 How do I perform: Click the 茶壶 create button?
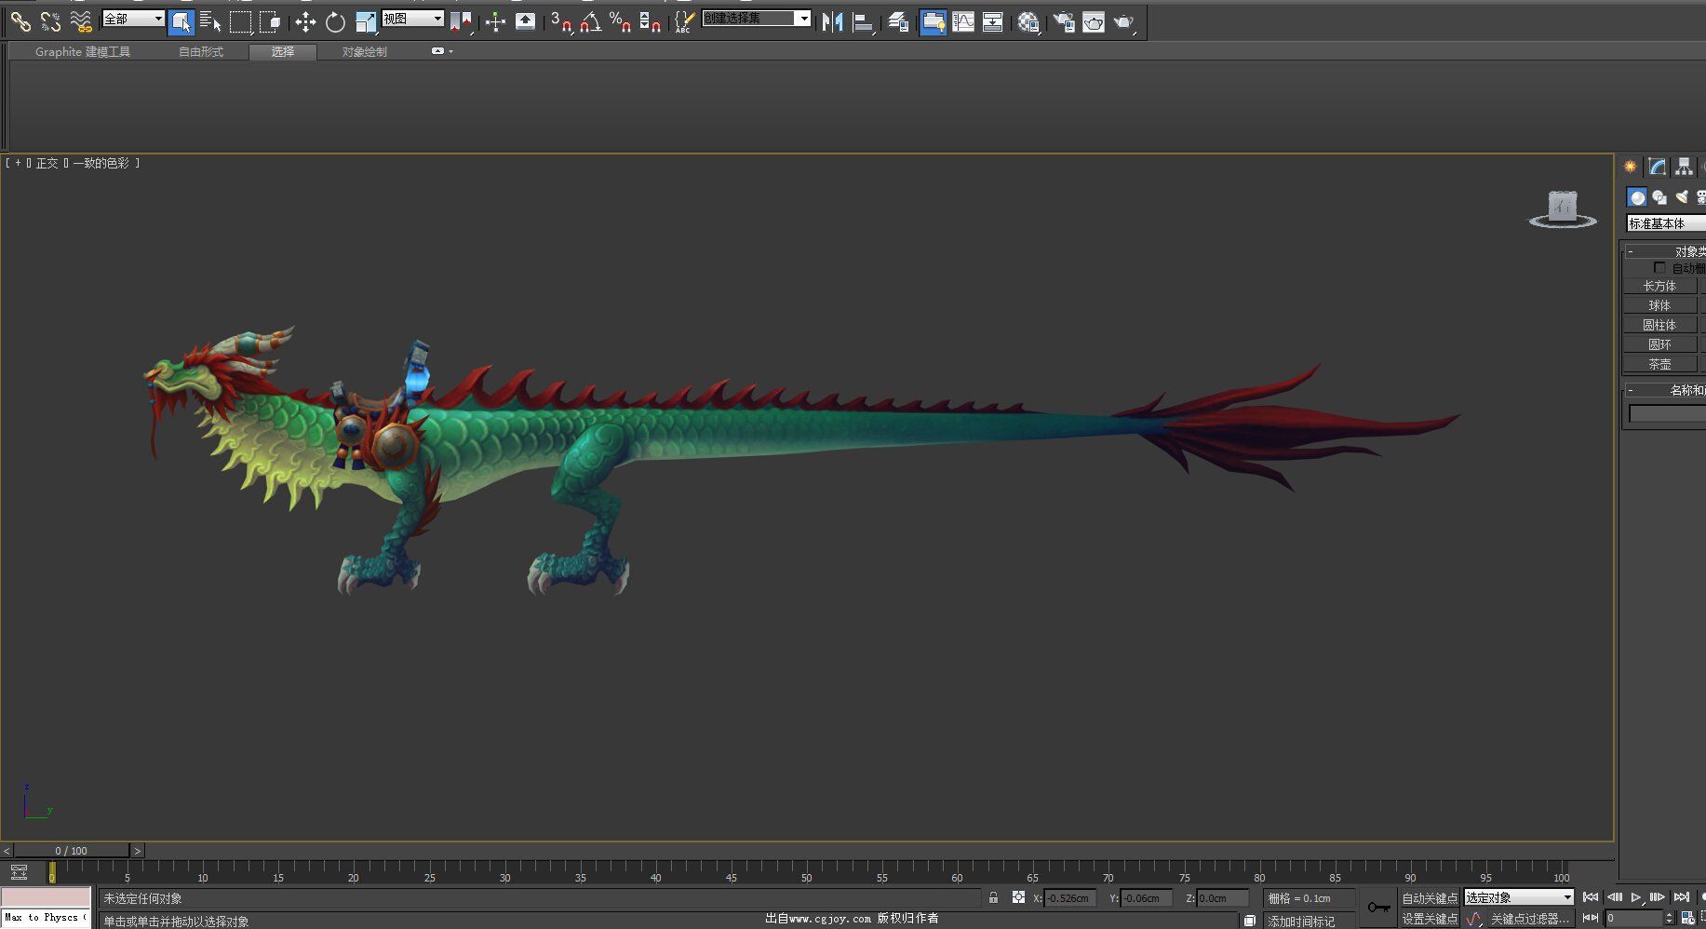[x=1659, y=364]
